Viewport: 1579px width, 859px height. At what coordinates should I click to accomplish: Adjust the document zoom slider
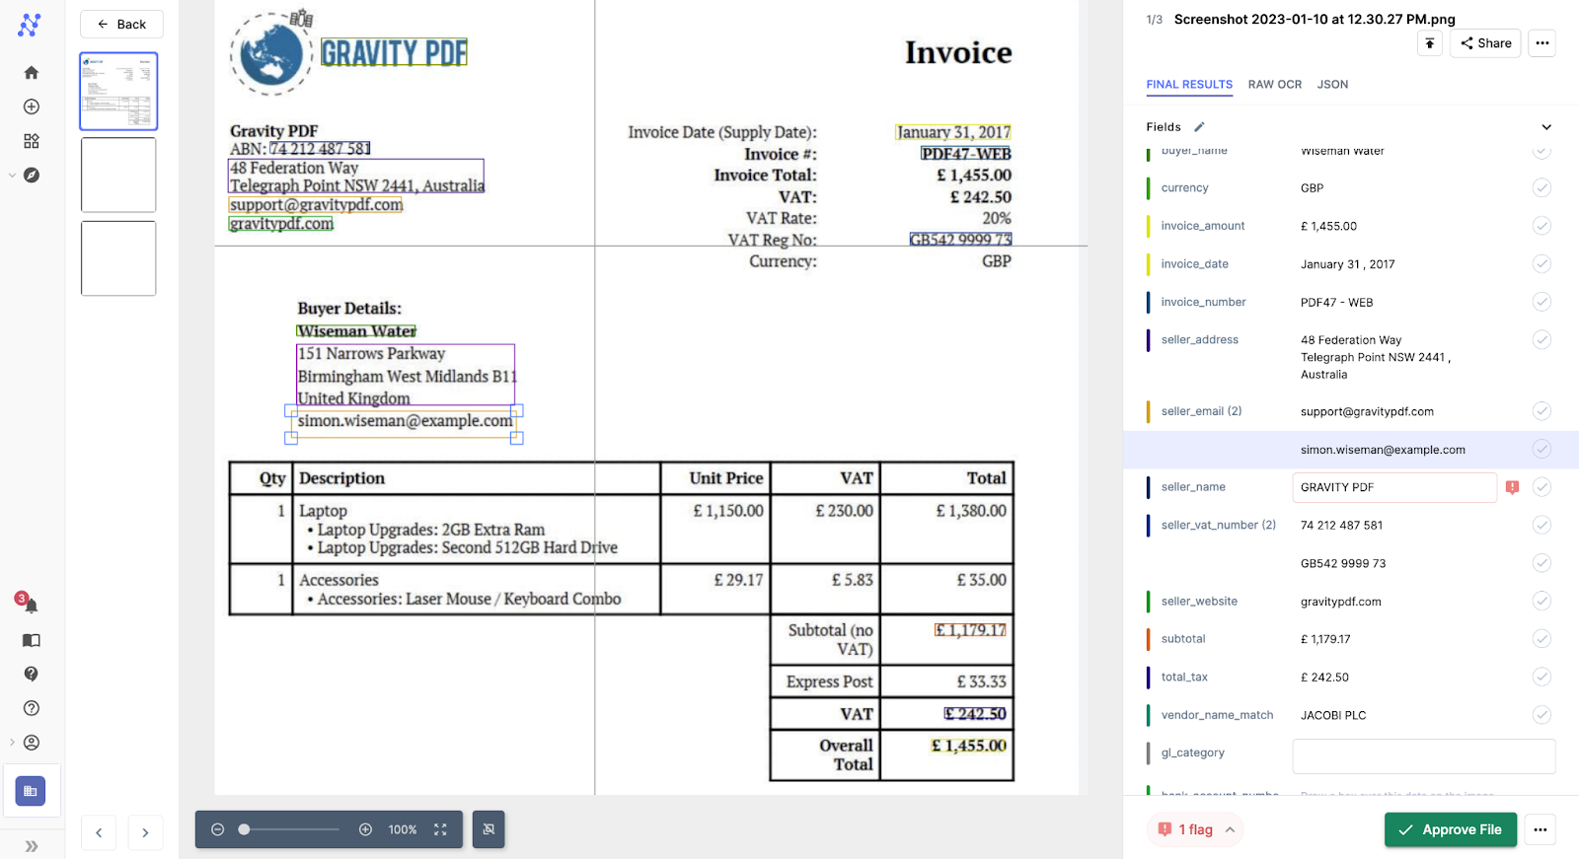click(x=290, y=829)
